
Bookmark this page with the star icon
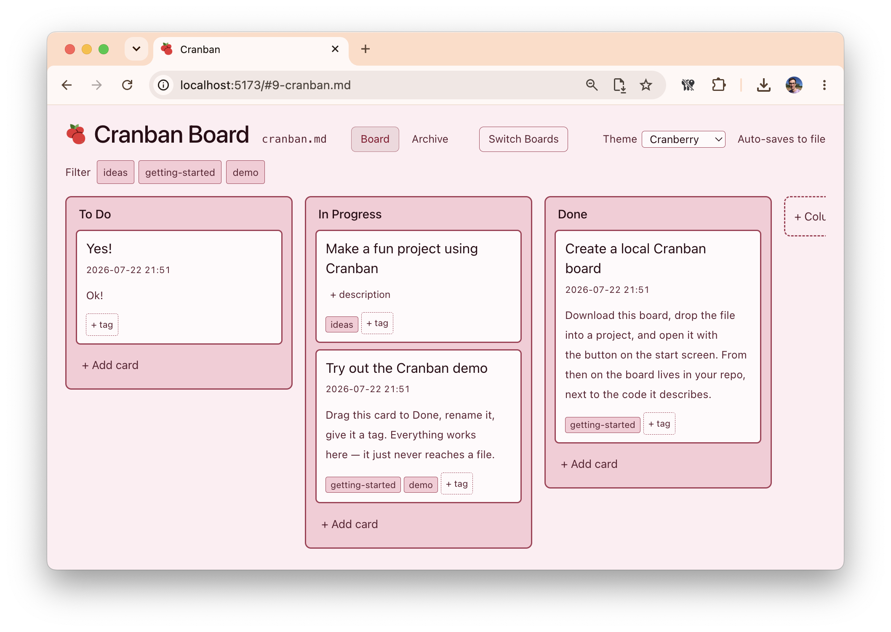click(x=646, y=85)
